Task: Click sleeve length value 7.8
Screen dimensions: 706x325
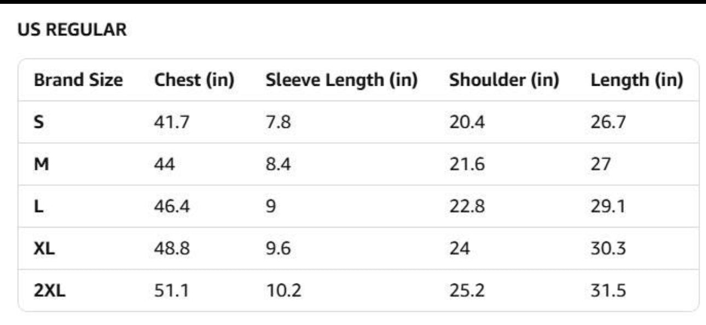Action: pos(278,122)
